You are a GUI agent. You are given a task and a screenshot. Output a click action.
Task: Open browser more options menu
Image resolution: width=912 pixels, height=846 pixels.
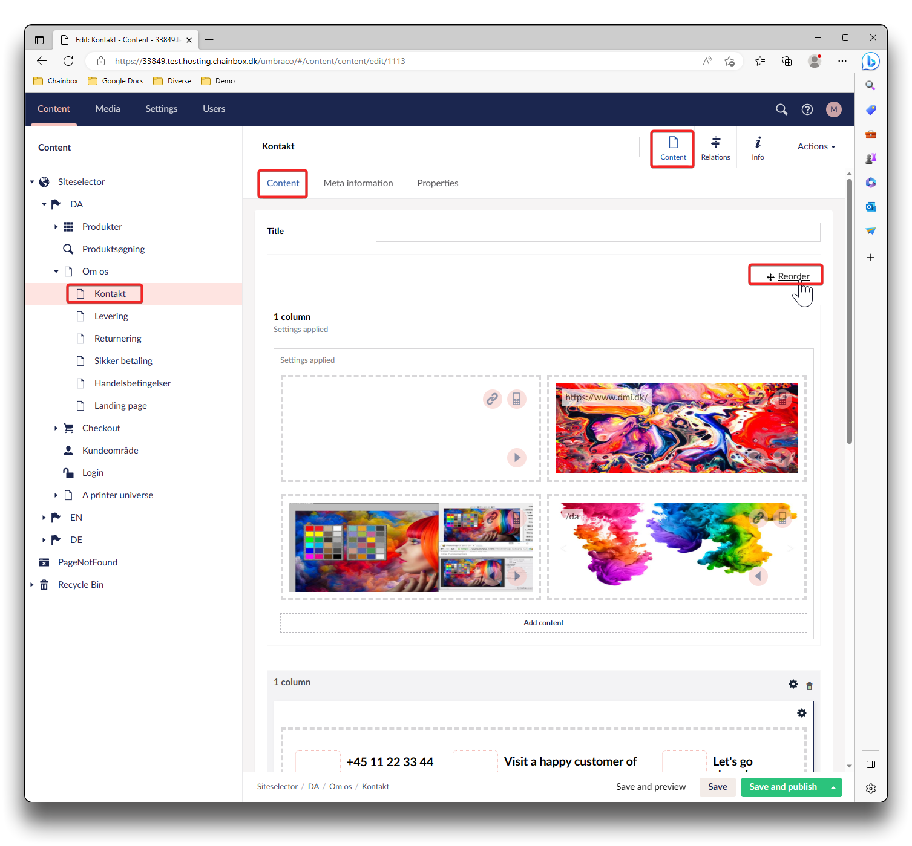tap(842, 61)
